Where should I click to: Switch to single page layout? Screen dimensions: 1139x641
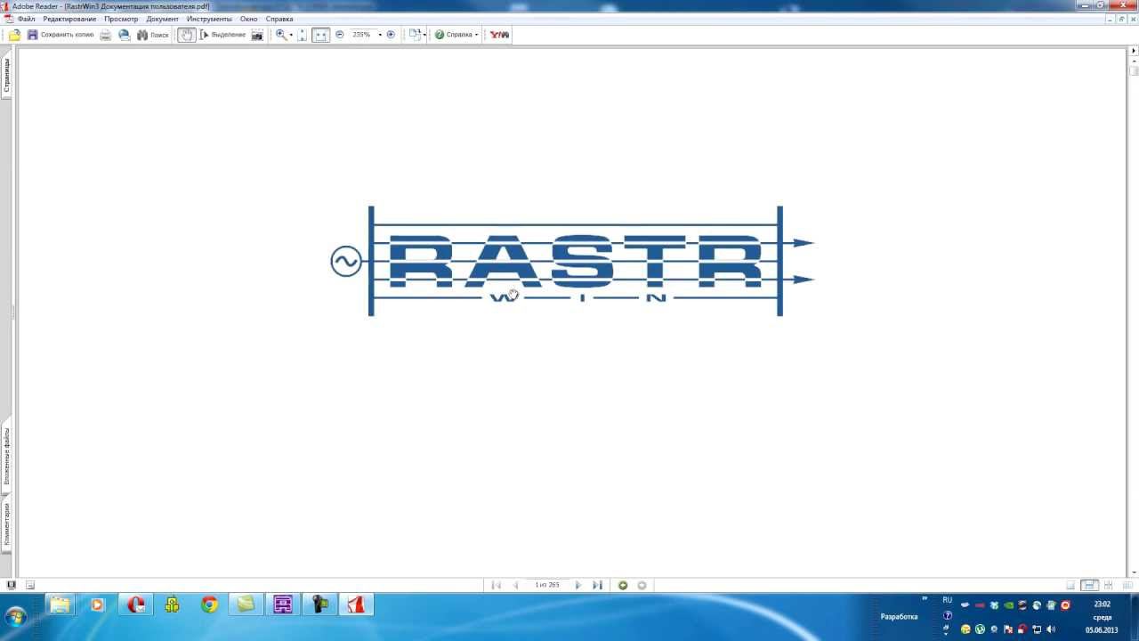point(1070,585)
